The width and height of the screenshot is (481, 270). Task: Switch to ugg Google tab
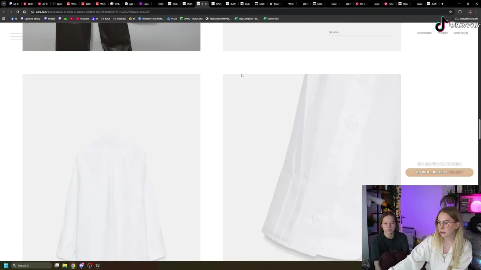(130, 4)
